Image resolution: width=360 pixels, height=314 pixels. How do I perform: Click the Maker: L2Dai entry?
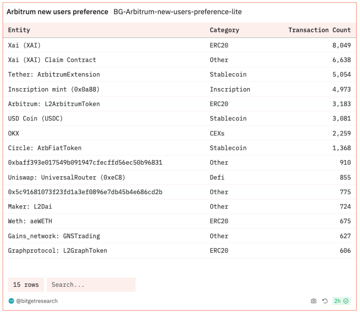[30, 207]
